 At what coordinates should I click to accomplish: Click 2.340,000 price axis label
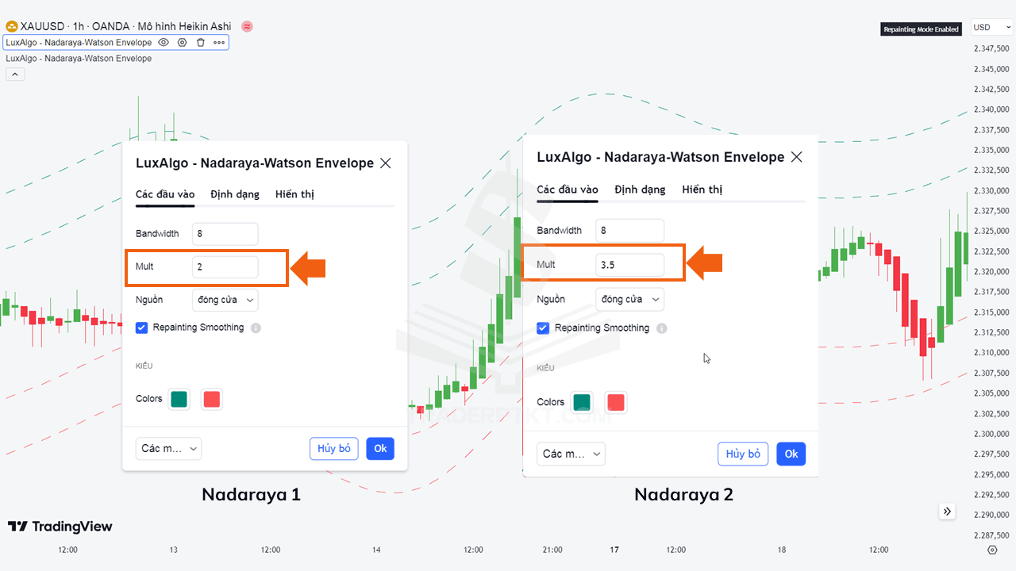coord(991,109)
